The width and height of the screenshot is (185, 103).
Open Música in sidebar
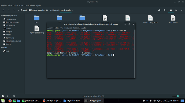[x=7, y=28]
